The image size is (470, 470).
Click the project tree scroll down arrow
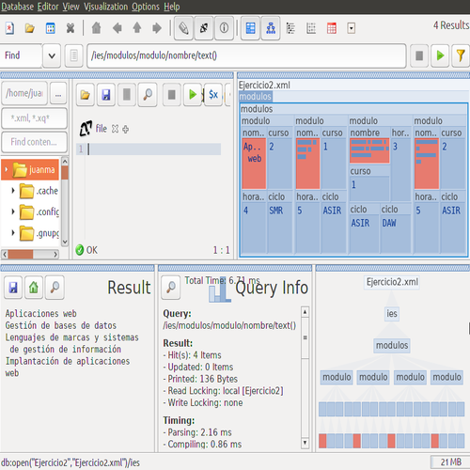(x=65, y=242)
